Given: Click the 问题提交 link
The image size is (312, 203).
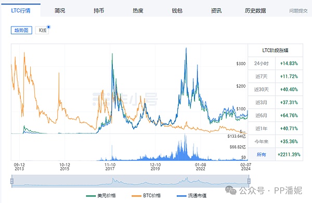Looking at the screenshot, I should pyautogui.click(x=298, y=11).
